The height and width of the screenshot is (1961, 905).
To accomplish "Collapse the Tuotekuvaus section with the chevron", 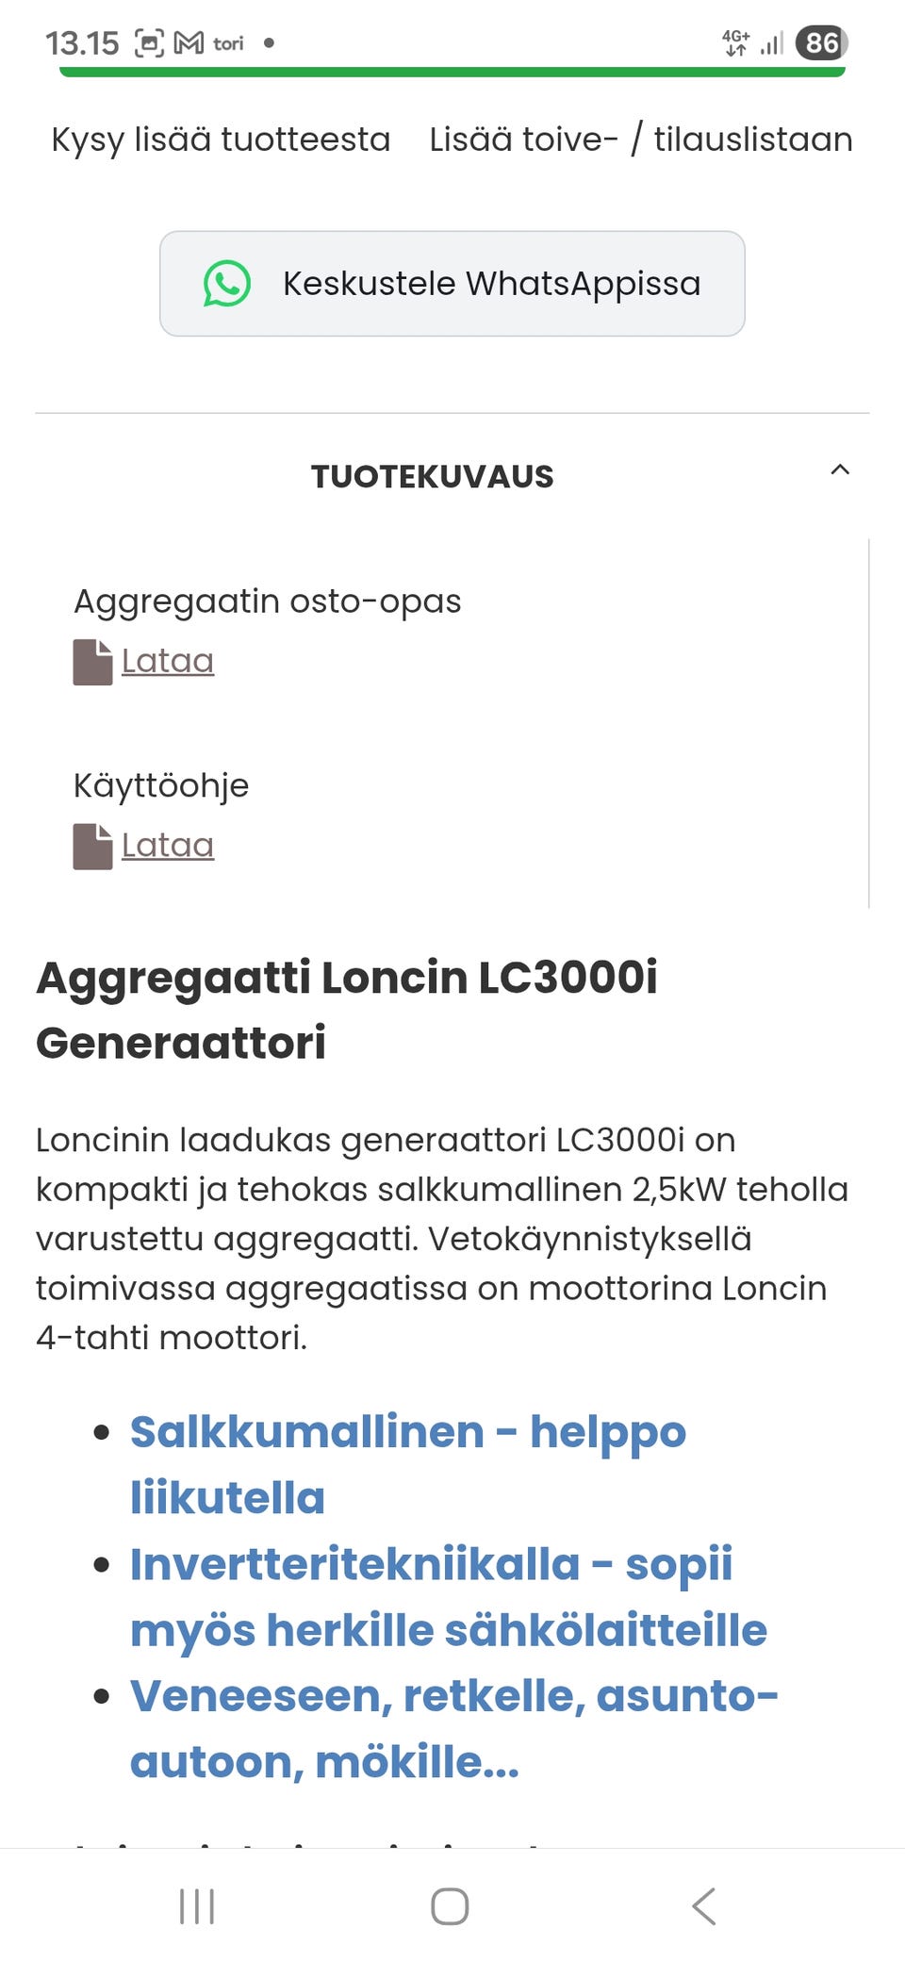I will (x=840, y=470).
